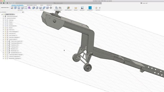164x92 pixels.
Task: Open the data panel grid icon
Action: 1,3
